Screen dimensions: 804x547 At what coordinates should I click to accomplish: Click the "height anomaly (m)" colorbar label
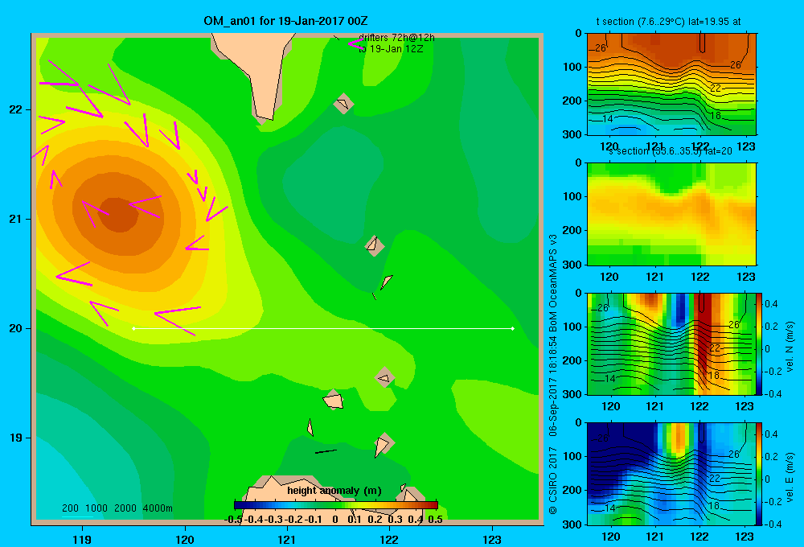point(334,491)
